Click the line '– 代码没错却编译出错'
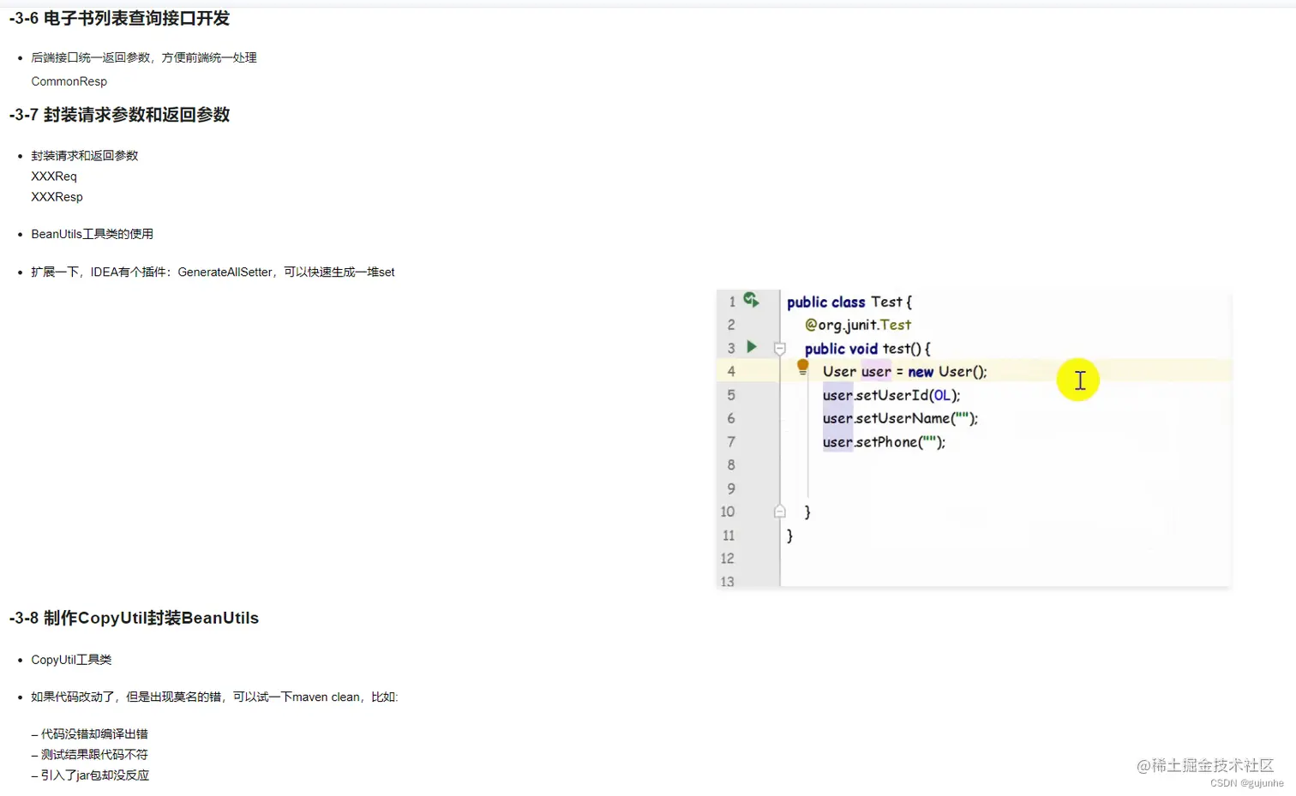The height and width of the screenshot is (796, 1296). 90,733
